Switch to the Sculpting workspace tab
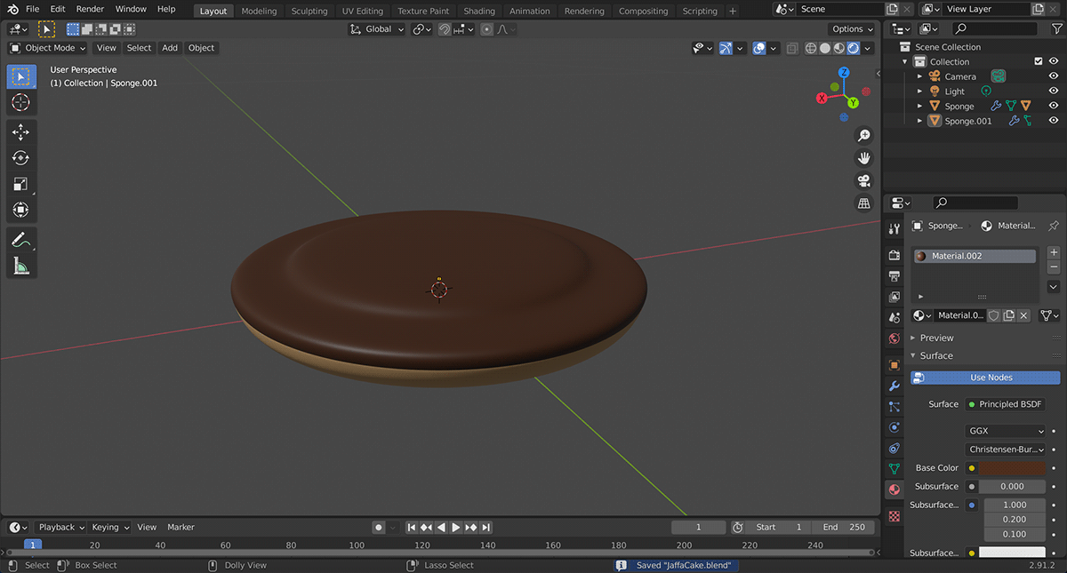The width and height of the screenshot is (1067, 573). coord(309,11)
